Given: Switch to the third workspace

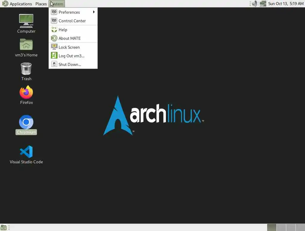Looking at the screenshot, I should click(291, 227).
